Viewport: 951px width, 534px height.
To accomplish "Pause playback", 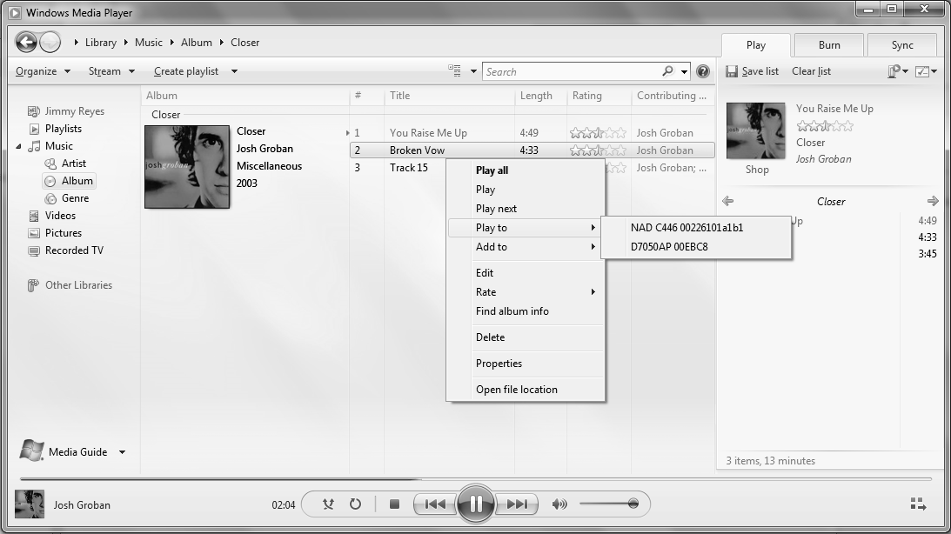I will pyautogui.click(x=475, y=504).
